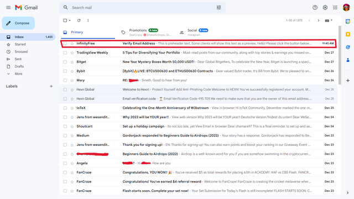Open Thank you for signing up! email
Viewport: 354px width, 199px height.
pos(199,145)
